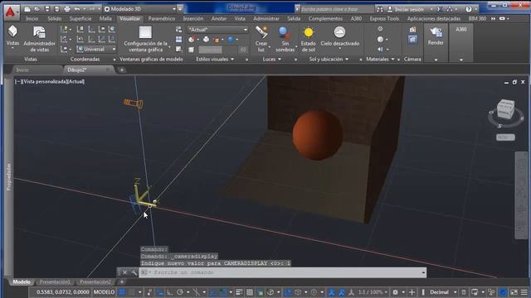Open the Propiedades side palette bar
Image resolution: width=531 pixels, height=298 pixels.
[x=9, y=176]
